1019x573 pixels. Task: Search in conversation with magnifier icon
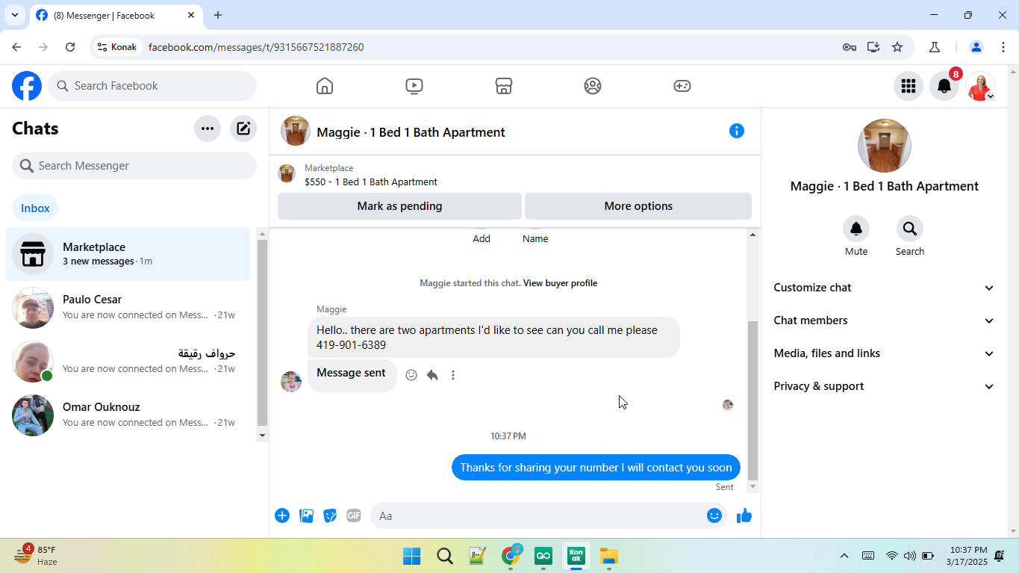pyautogui.click(x=910, y=229)
